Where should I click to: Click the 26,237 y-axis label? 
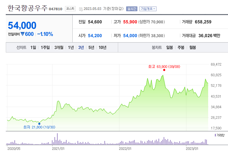[216, 118]
